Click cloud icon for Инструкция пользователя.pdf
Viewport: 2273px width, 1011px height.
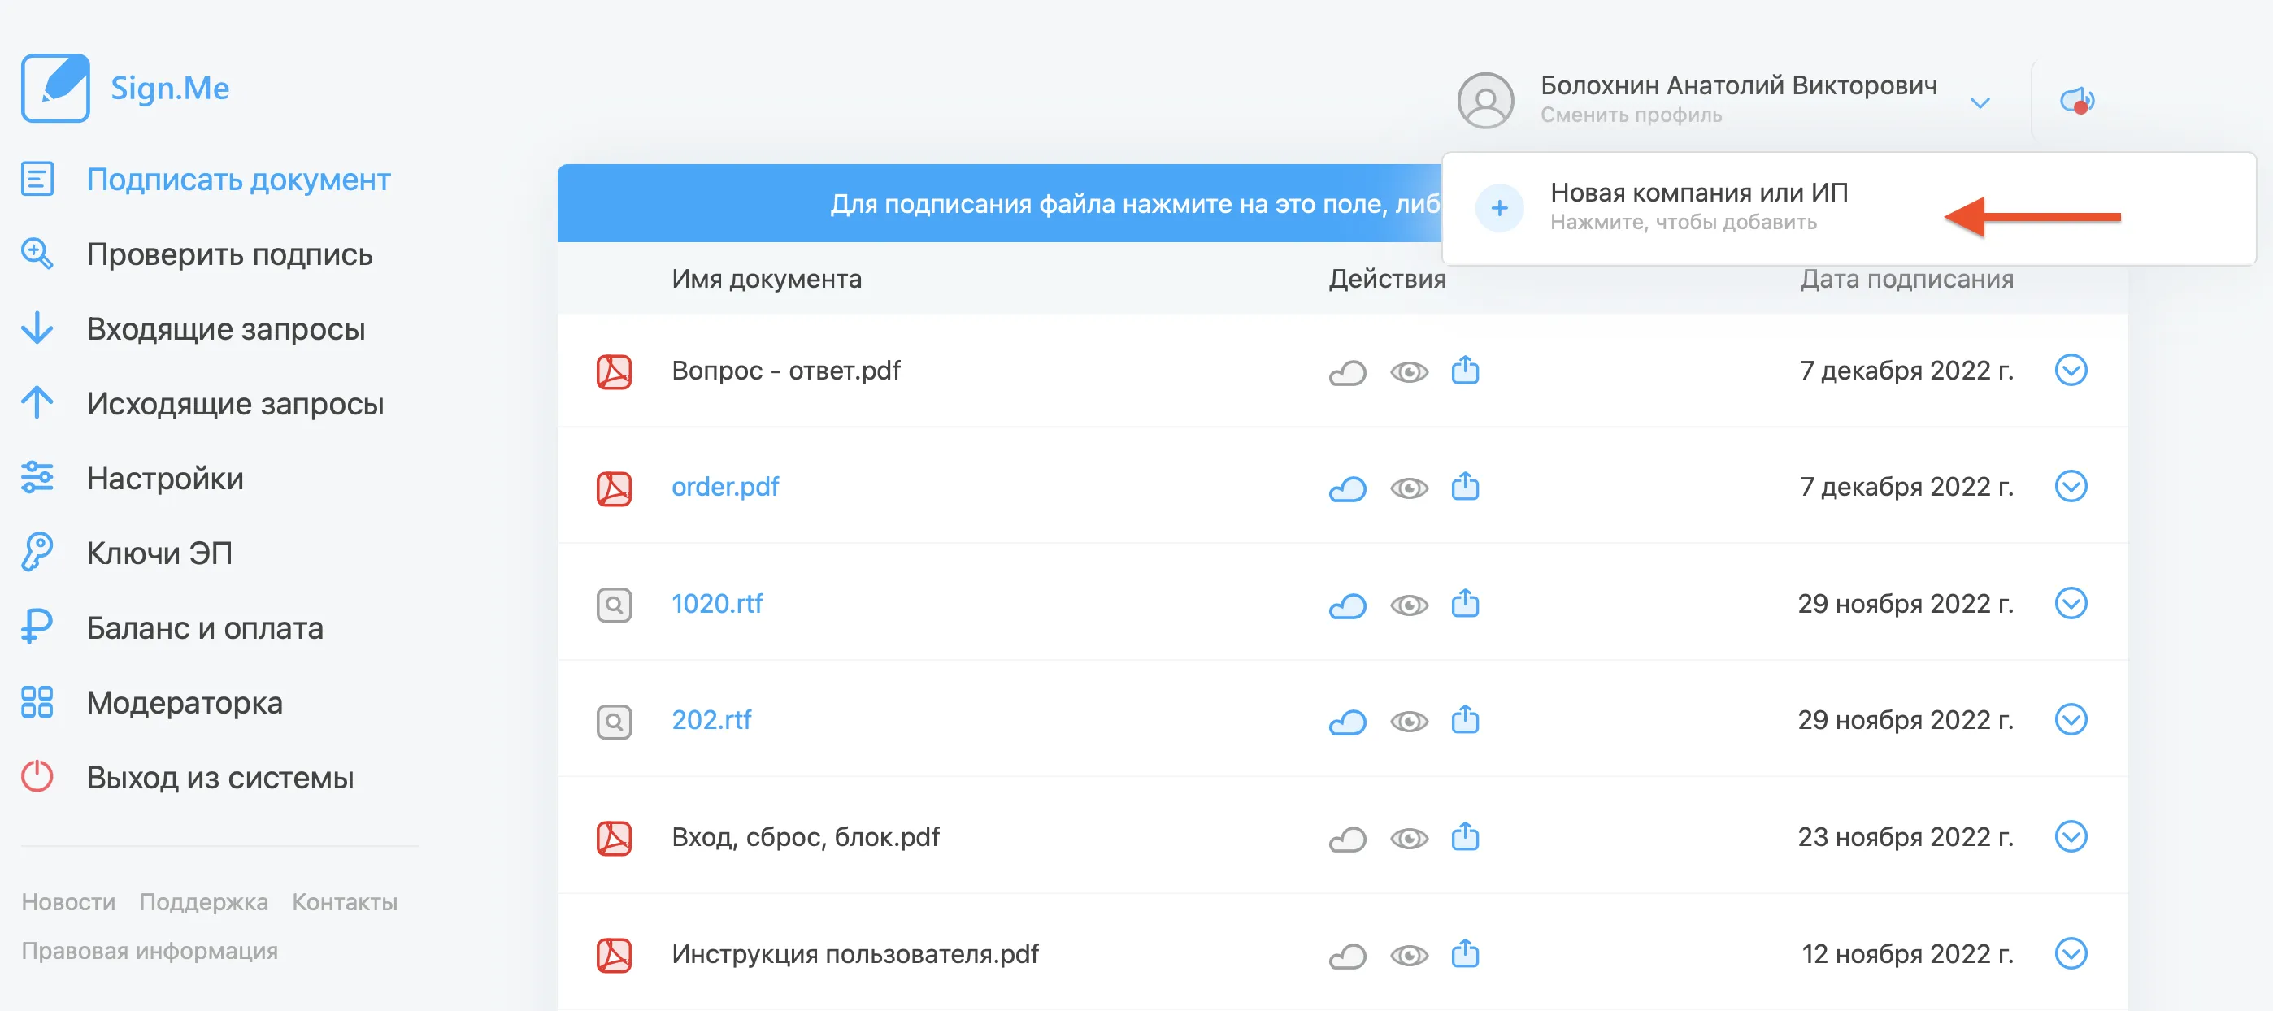1347,956
